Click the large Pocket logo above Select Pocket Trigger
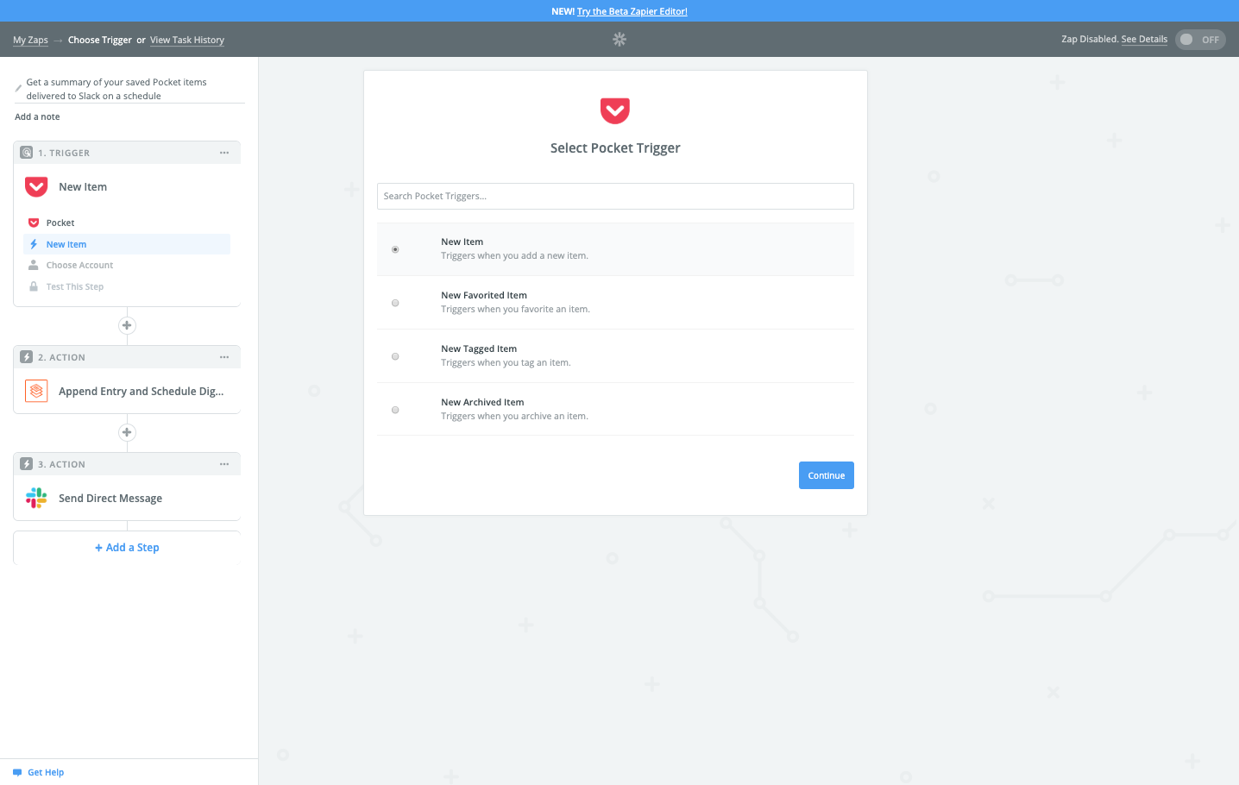Viewport: 1239px width, 785px height. (x=615, y=110)
